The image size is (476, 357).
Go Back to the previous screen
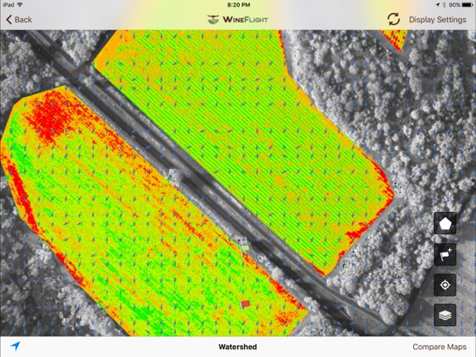coord(19,20)
